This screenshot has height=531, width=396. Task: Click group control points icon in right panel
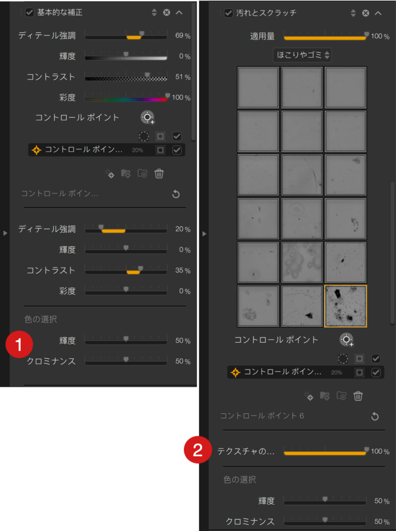click(x=325, y=396)
